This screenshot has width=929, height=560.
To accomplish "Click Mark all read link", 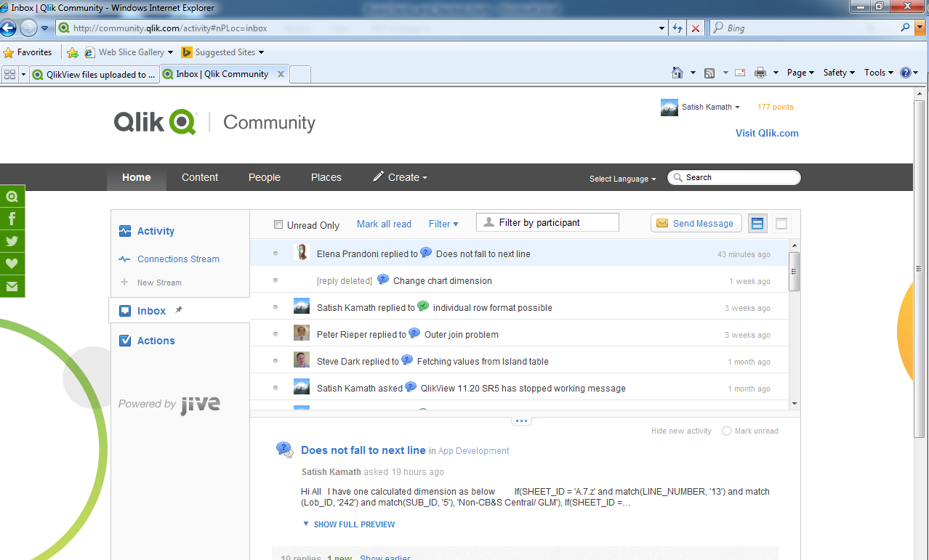I will point(384,224).
